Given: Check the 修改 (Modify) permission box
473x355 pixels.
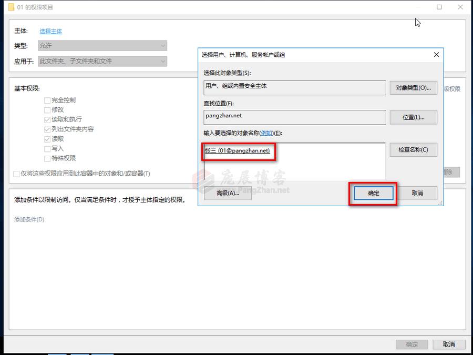Looking at the screenshot, I should coord(47,109).
